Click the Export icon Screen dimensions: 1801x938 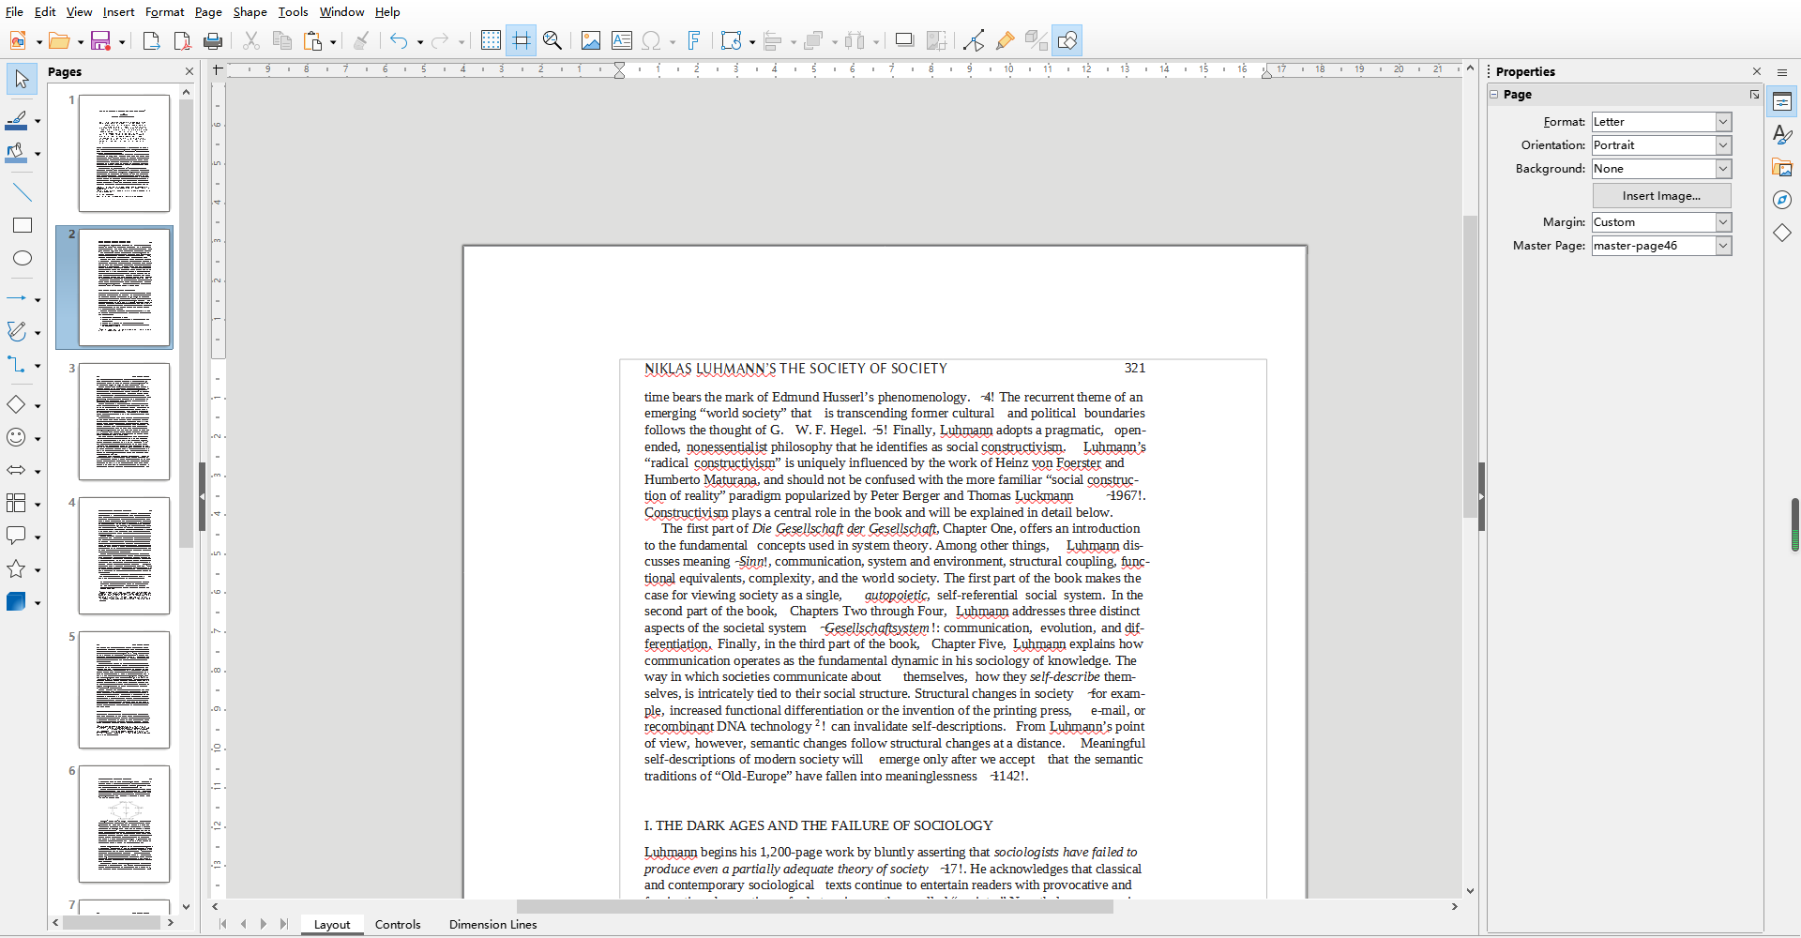[151, 40]
